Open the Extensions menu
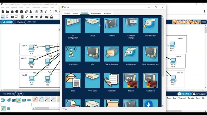207x115 pixels. click(x=36, y=7)
